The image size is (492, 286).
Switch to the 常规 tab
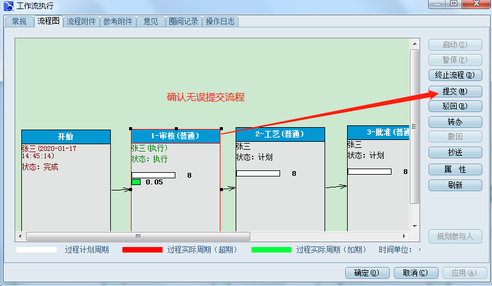click(x=19, y=21)
